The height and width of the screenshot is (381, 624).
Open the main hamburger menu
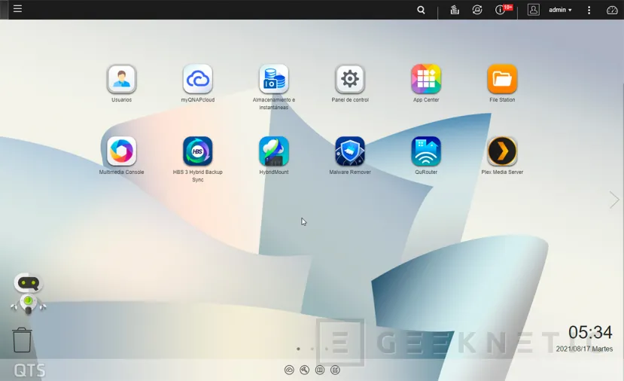tap(17, 9)
